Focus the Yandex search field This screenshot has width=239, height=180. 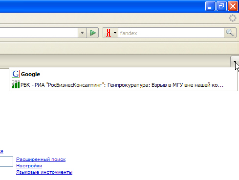[x=171, y=33]
